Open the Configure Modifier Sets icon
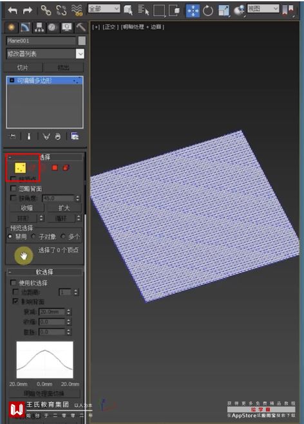The width and height of the screenshot is (304, 424). (75, 136)
